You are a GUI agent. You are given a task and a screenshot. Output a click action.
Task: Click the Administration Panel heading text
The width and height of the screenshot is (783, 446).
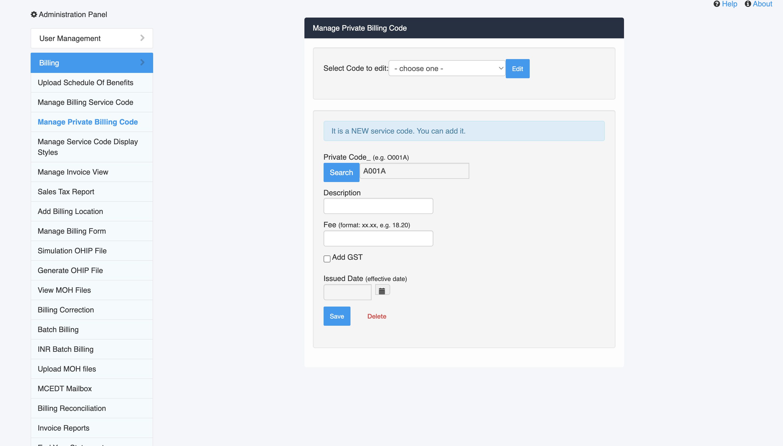(x=73, y=14)
